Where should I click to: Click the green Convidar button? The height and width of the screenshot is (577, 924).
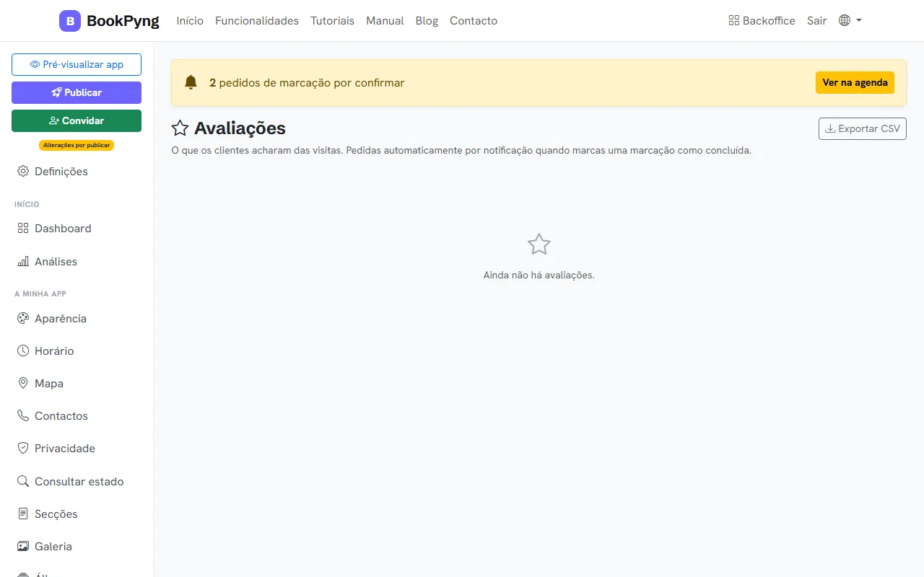(x=77, y=120)
